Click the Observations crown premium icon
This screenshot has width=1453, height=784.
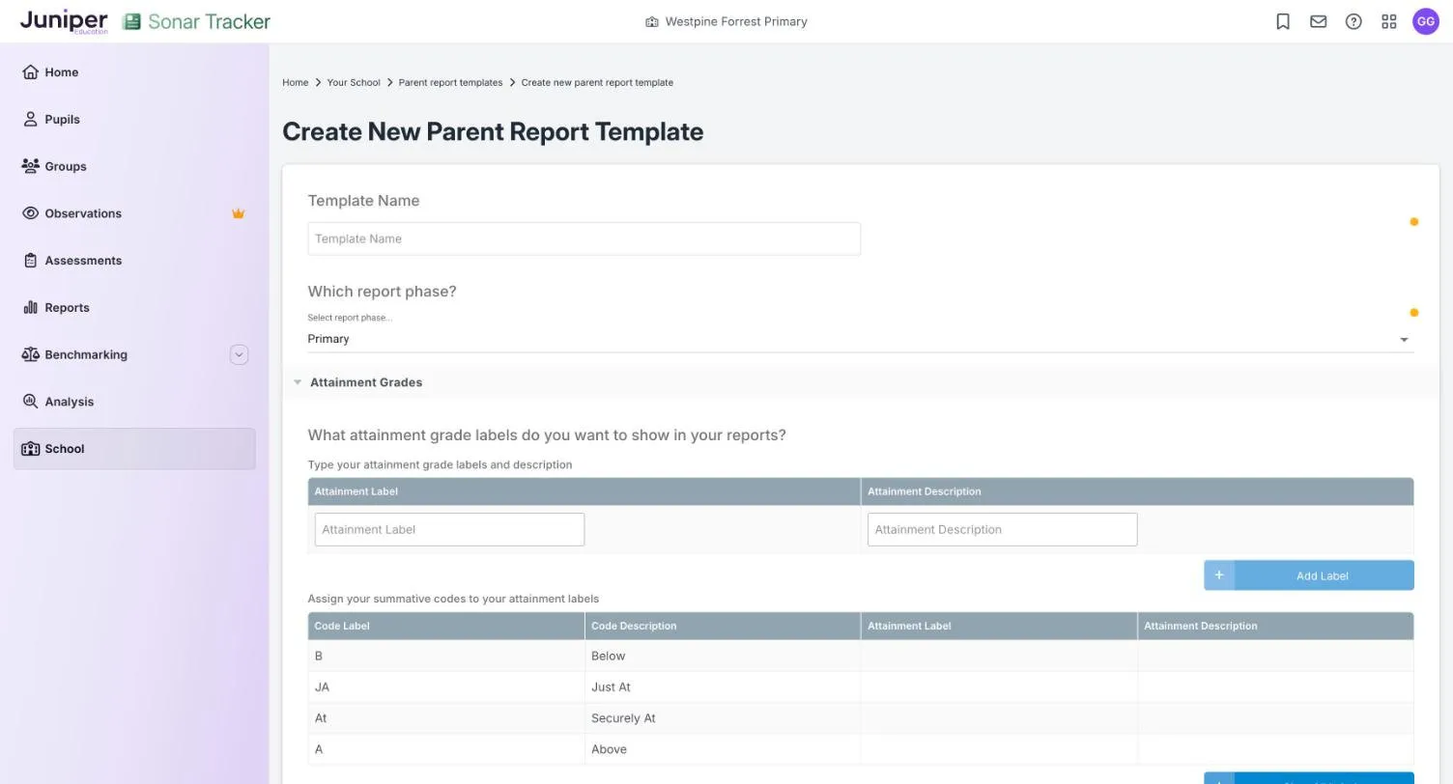(x=238, y=213)
